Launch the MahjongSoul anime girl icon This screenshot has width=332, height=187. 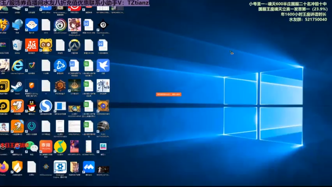pos(74,25)
